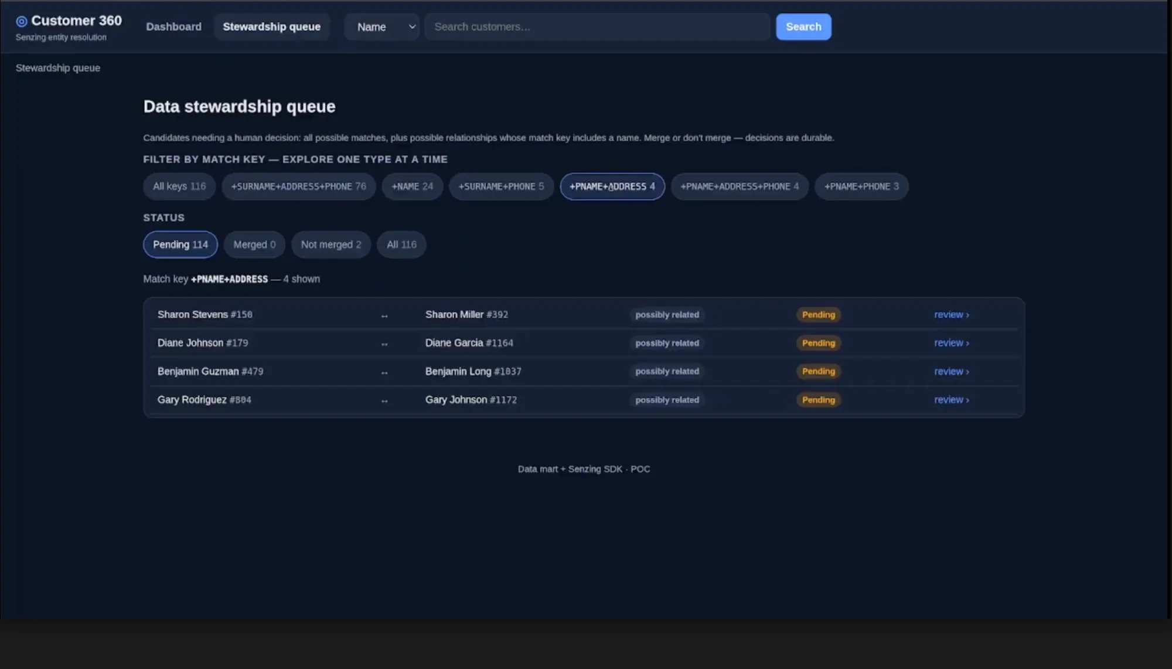
Task: Click the arrow icon in Gary Rodriguez row
Action: pos(384,401)
